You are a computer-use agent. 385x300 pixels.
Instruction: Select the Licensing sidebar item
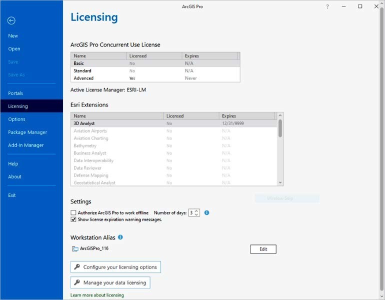coord(31,106)
